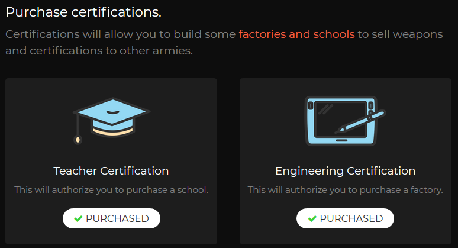Click the "purchase a school" description text
Viewport: 458px width, 248px height.
pos(111,190)
